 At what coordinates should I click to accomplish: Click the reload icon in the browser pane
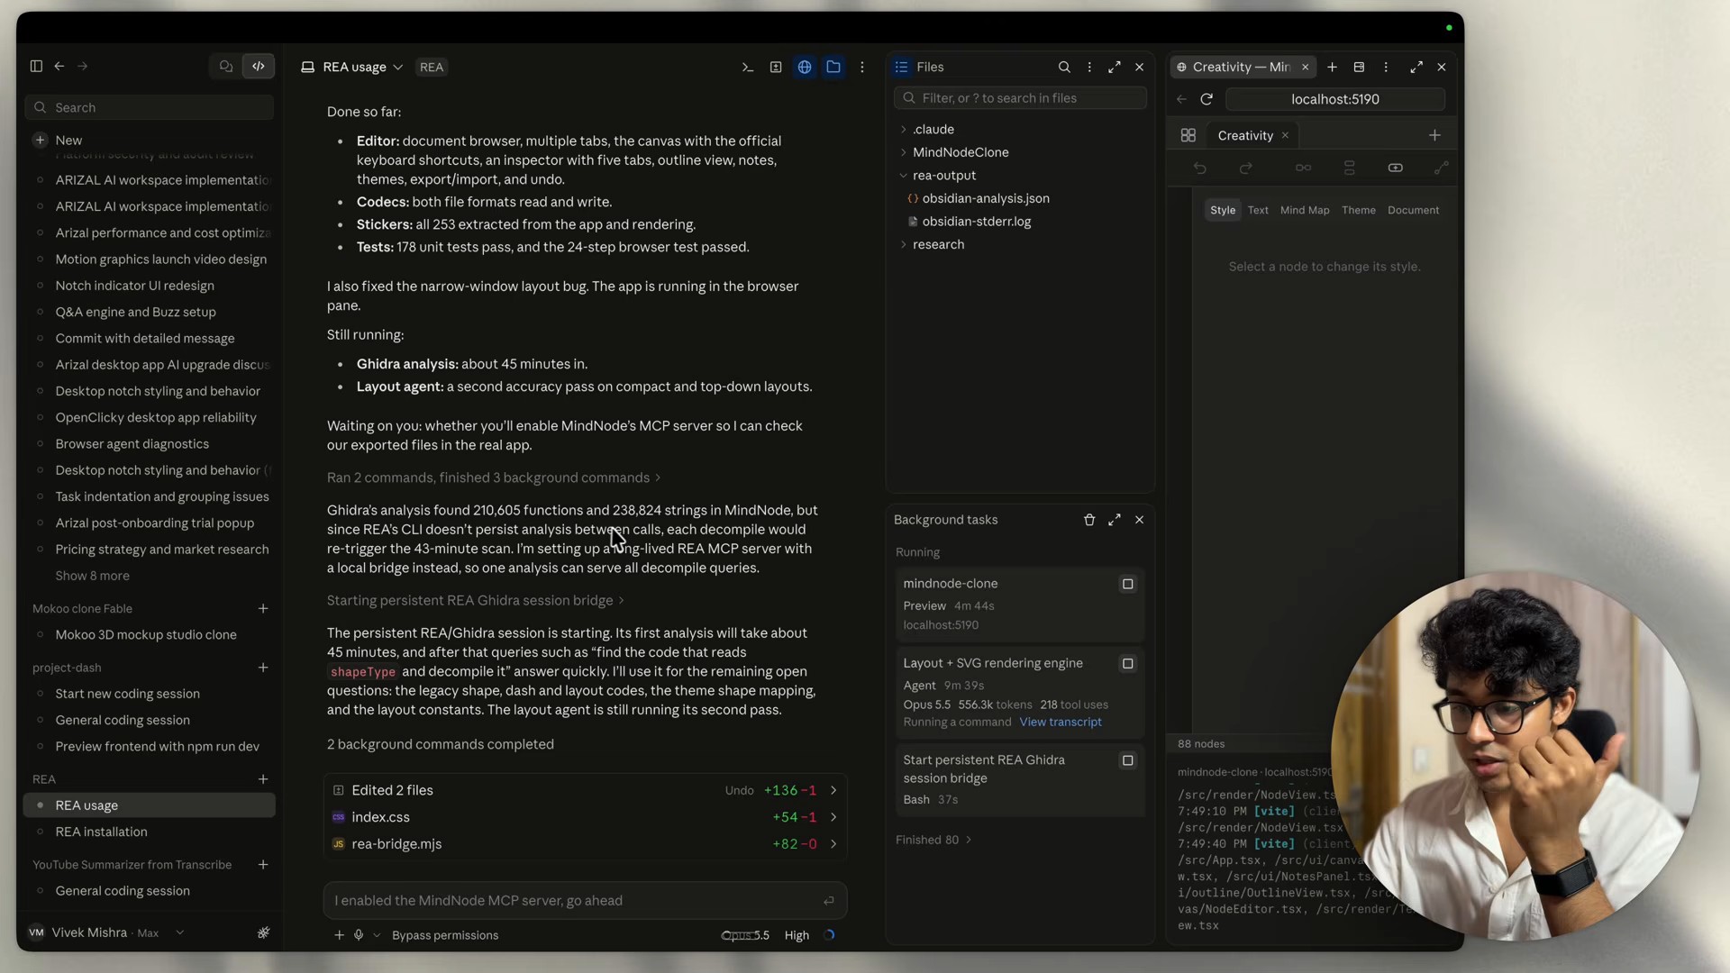1206,99
